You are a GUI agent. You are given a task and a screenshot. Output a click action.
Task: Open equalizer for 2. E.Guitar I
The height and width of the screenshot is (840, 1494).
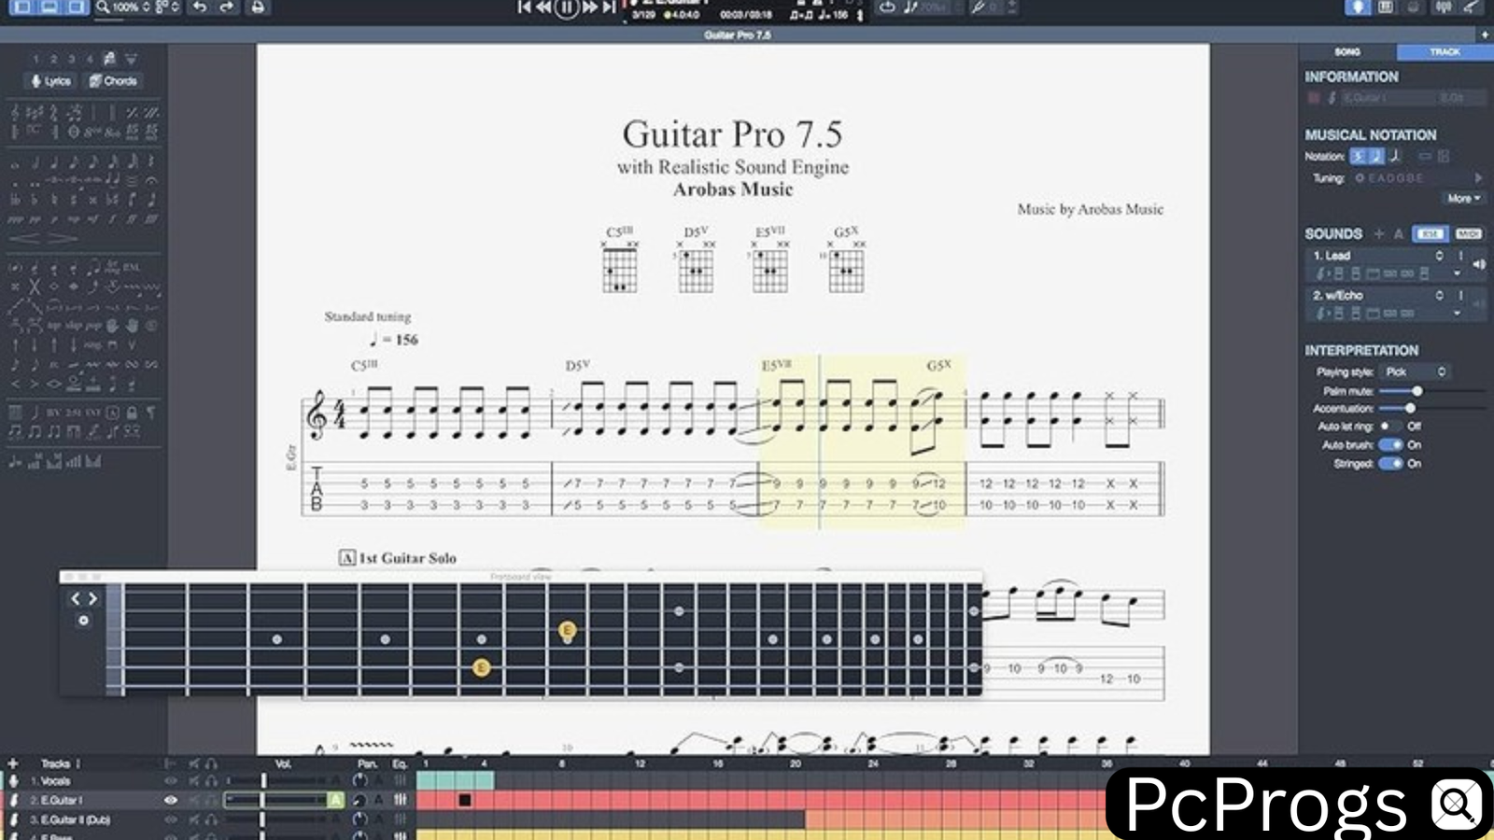(401, 800)
